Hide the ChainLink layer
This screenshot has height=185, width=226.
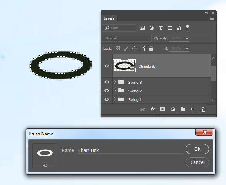(x=107, y=66)
